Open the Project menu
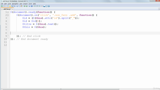This screenshot has width=160, height=90. click(25, 4)
